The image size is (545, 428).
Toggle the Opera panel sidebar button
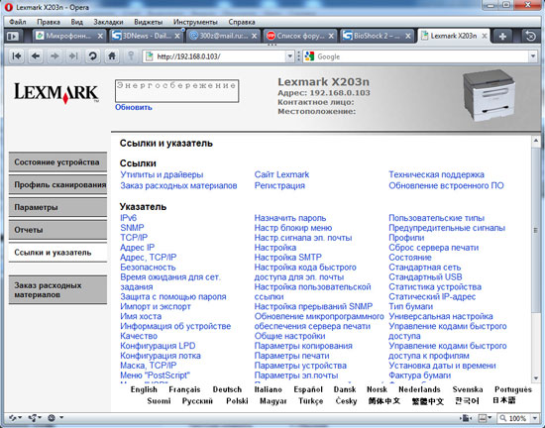13,36
